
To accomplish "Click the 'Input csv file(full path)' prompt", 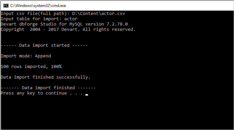I will click(x=35, y=14).
